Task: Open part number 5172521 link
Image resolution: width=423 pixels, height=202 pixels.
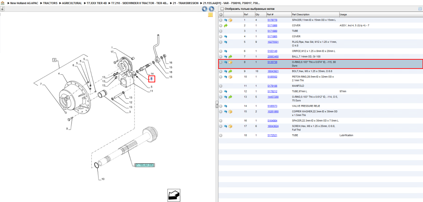Action: (x=272, y=135)
